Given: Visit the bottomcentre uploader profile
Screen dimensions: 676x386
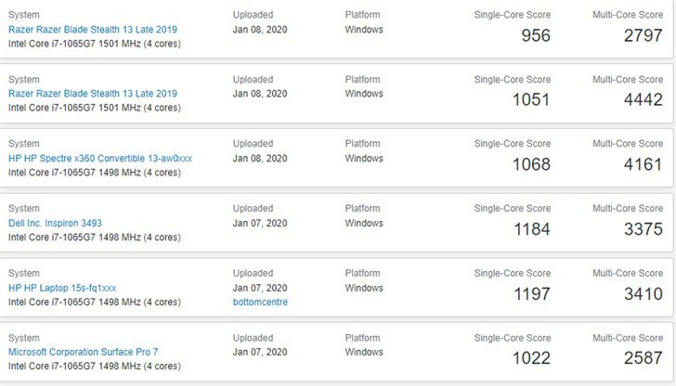Looking at the screenshot, I should [259, 302].
